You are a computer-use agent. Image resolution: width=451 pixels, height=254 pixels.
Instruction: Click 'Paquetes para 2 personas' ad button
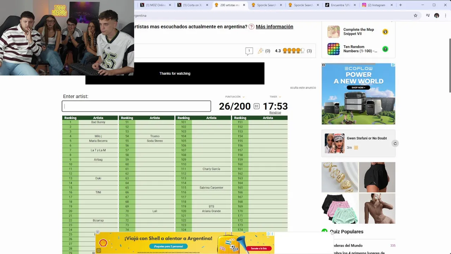(168, 246)
